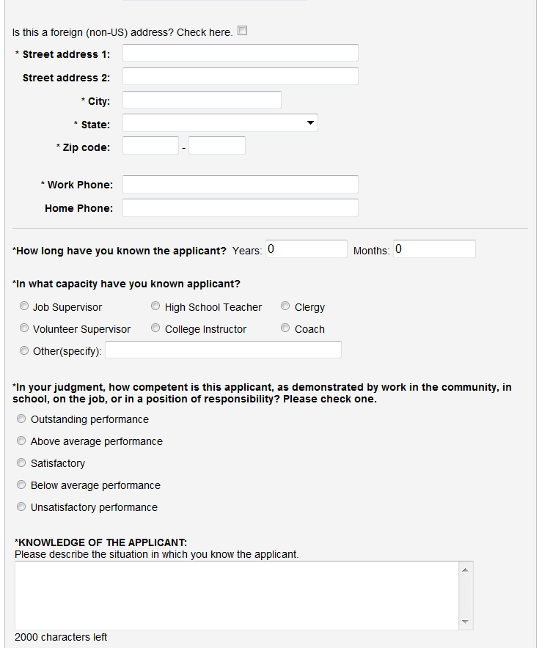This screenshot has height=648, width=539.
Task: Click the Zip code extension box
Action: (216, 146)
